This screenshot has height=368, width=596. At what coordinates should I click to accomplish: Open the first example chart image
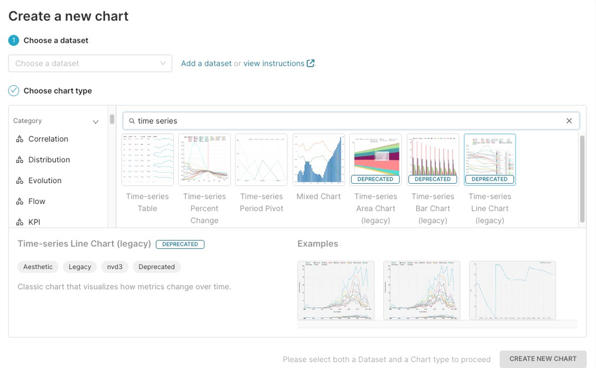pyautogui.click(x=336, y=290)
